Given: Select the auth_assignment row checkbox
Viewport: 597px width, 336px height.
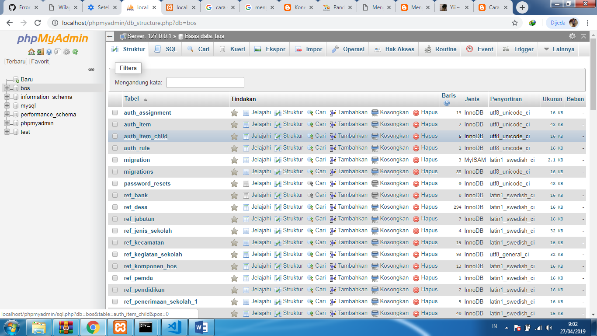Looking at the screenshot, I should coord(115,112).
